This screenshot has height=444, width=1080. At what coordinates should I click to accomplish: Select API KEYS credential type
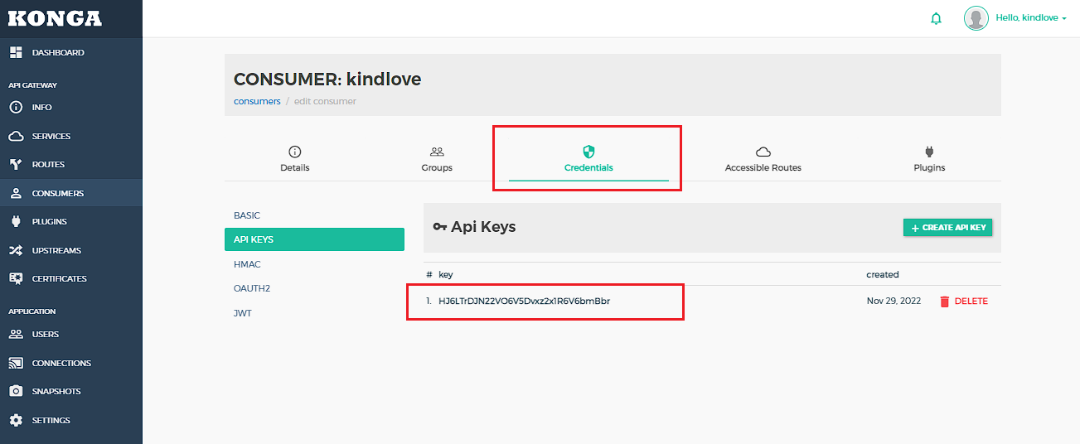click(x=314, y=239)
